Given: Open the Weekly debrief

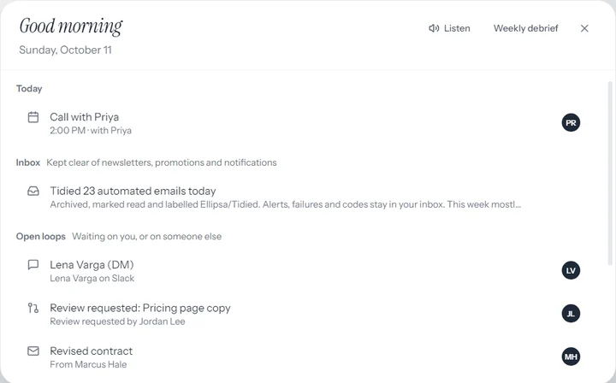Looking at the screenshot, I should coord(525,28).
